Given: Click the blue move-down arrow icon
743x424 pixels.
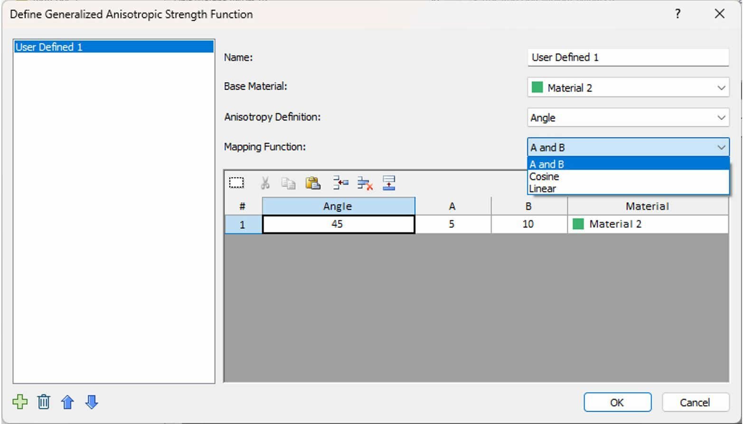Looking at the screenshot, I should tap(91, 402).
